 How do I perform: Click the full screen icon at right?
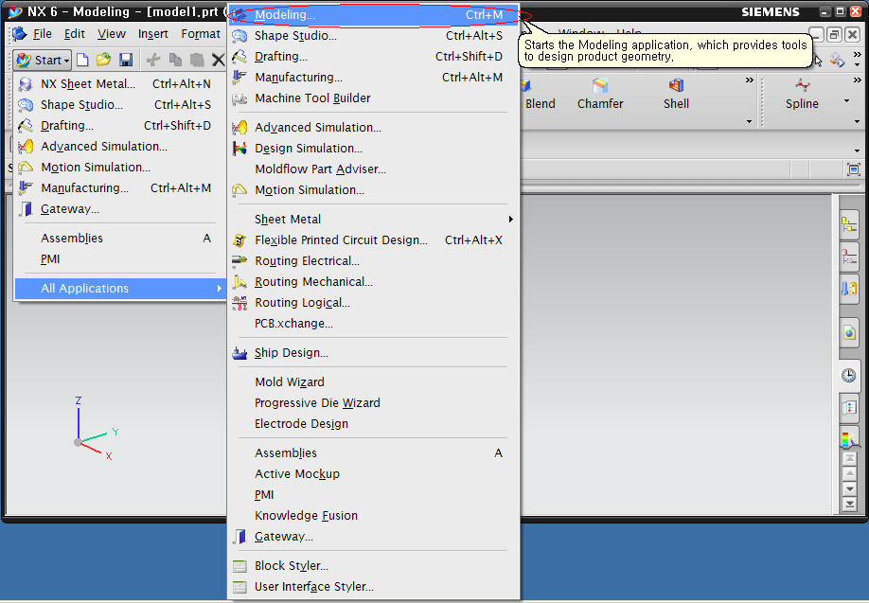[854, 169]
